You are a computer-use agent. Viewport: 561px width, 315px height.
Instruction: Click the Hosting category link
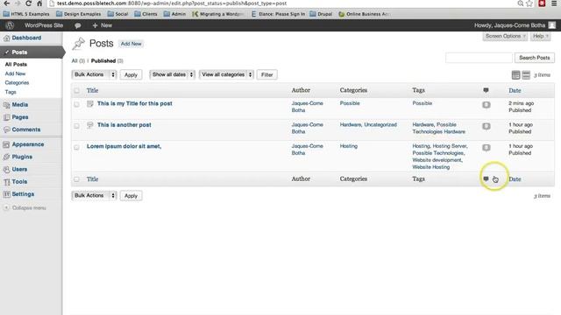(x=349, y=146)
